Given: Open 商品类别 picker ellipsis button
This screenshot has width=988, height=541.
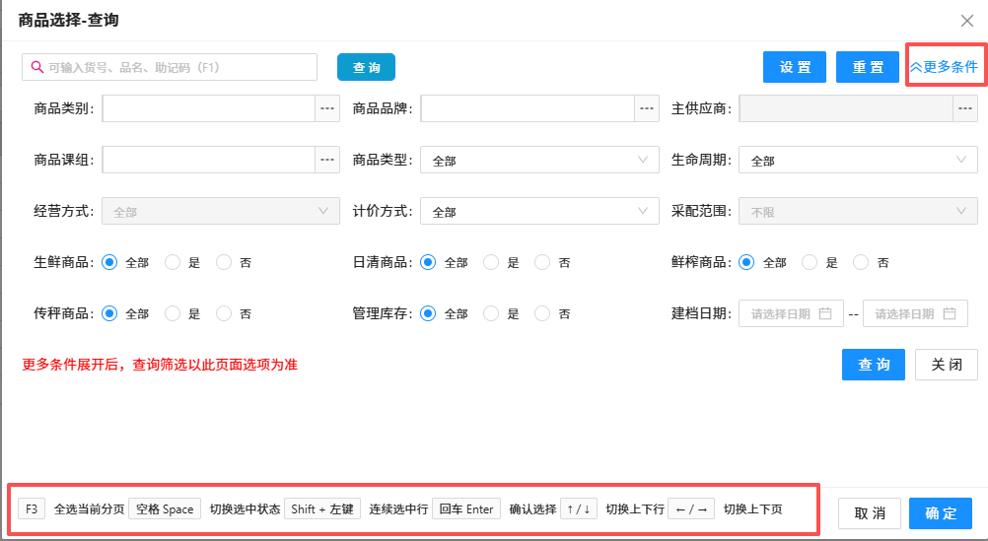Looking at the screenshot, I should point(327,108).
